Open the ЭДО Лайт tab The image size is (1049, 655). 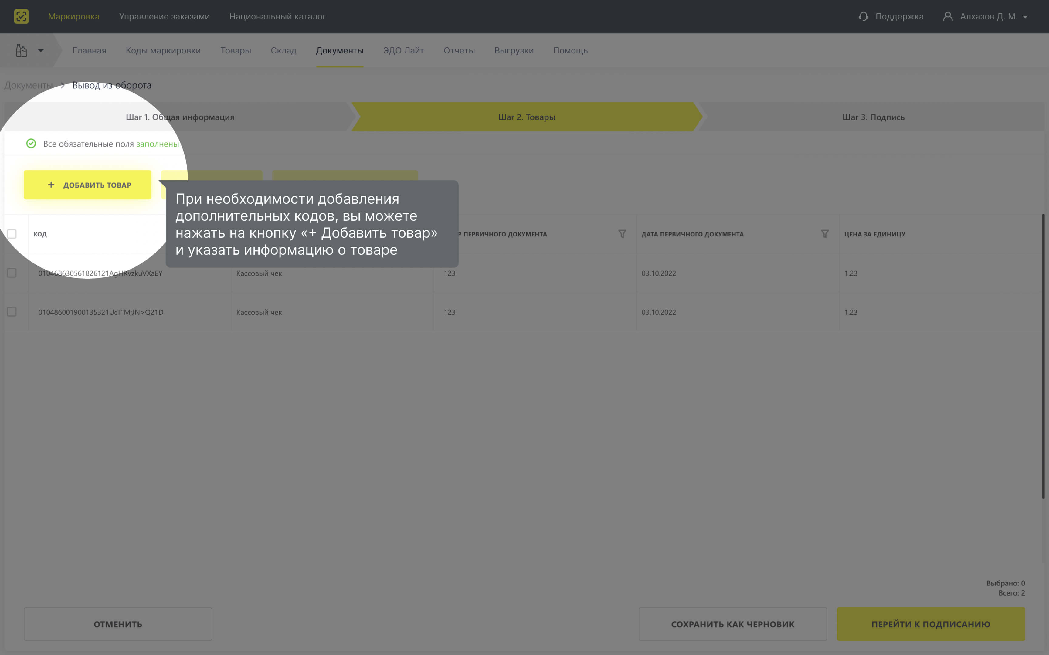[x=403, y=50]
